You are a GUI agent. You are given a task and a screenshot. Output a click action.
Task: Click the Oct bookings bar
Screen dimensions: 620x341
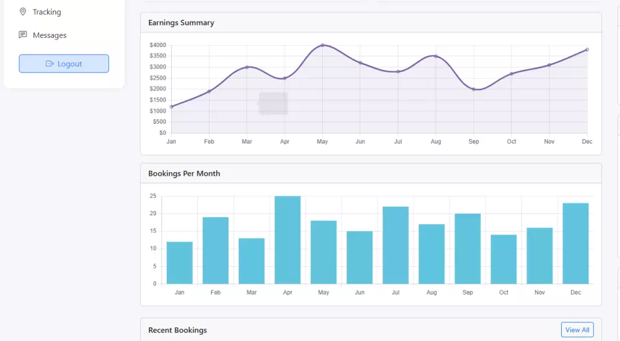pyautogui.click(x=503, y=259)
